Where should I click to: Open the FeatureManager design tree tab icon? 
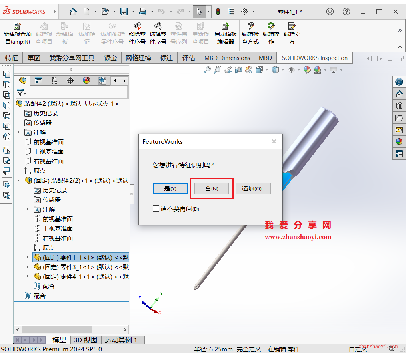coord(22,81)
